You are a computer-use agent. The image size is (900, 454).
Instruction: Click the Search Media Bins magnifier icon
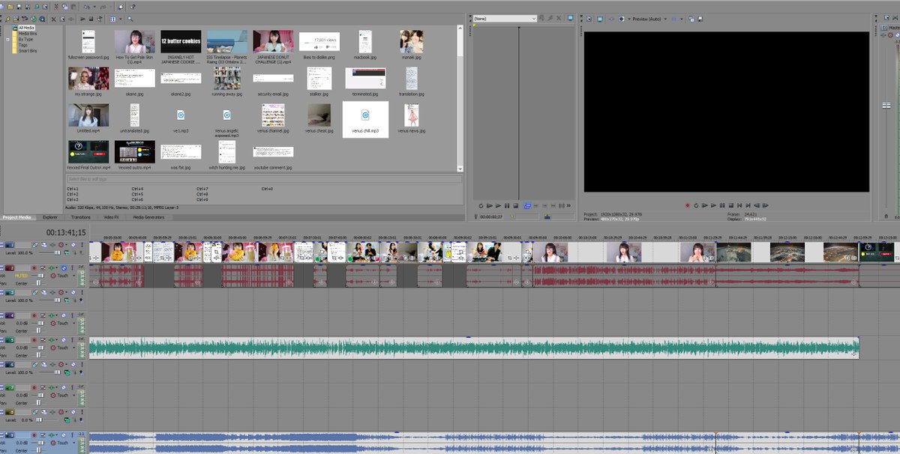(130, 18)
